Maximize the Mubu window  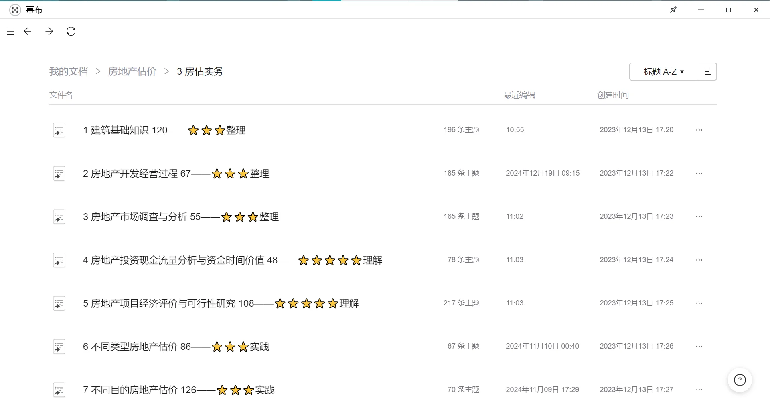click(x=729, y=10)
